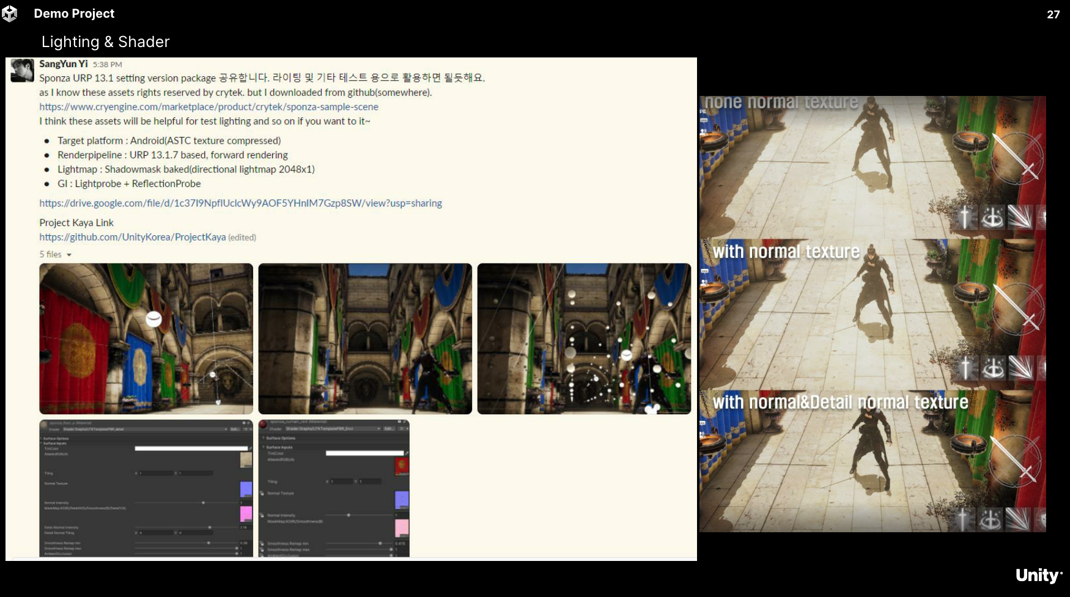Image resolution: width=1070 pixels, height=597 pixels.
Task: Select the blue Normal Texture slot in curtain material
Action: [x=402, y=500]
